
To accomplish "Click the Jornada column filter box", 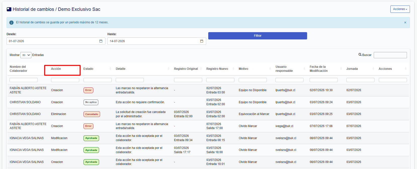I will click(x=360, y=80).
